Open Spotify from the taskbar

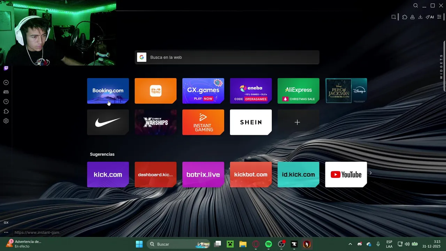point(269,244)
